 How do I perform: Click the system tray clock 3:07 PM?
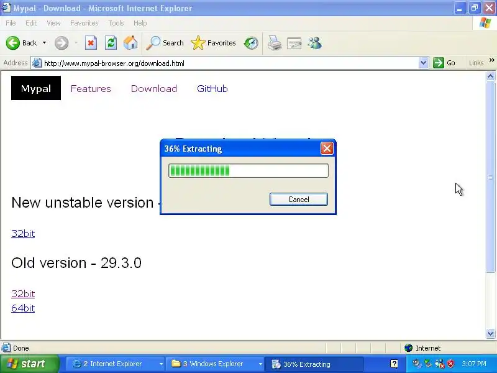coord(474,364)
